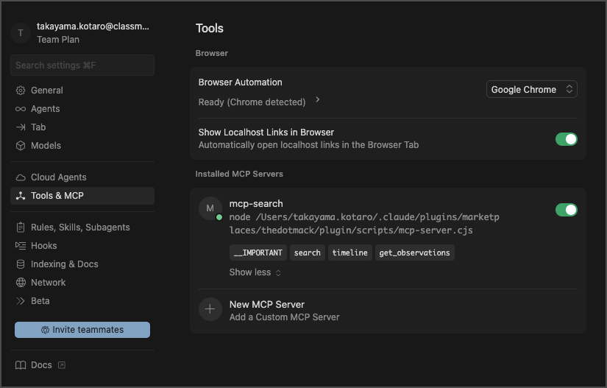Go to the Tab settings section
This screenshot has height=388, width=607.
(x=38, y=127)
